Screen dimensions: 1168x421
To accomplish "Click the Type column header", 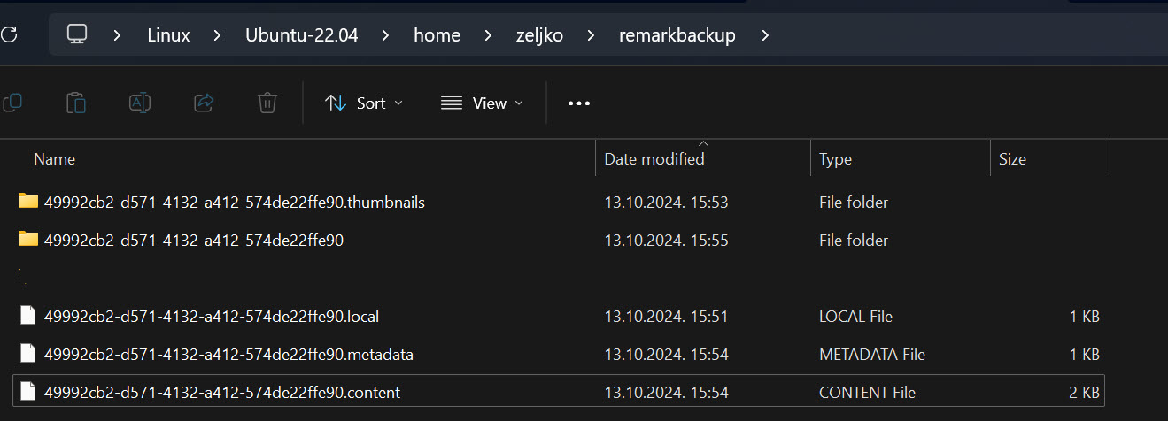I will 835,159.
